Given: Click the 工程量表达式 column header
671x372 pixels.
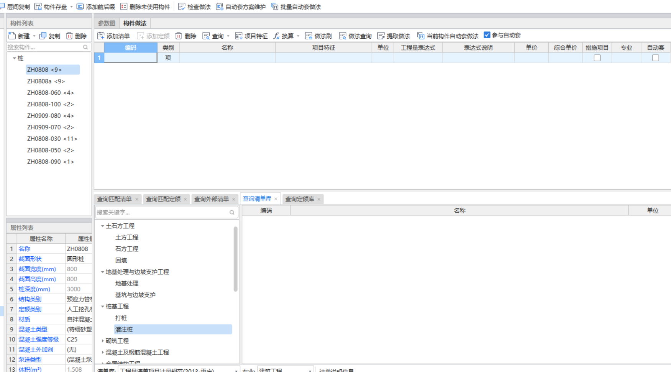Looking at the screenshot, I should [418, 48].
